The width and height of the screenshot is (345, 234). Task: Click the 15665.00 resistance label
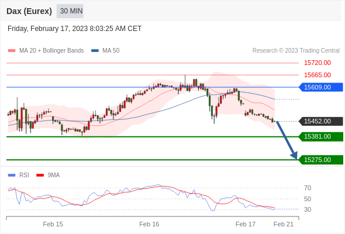318,75
